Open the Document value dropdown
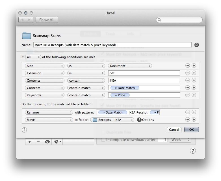The width and height of the screenshot is (221, 181). coord(130,66)
